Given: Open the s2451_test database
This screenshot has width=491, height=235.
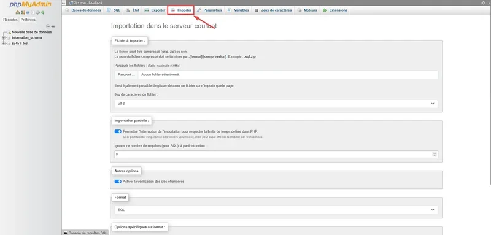Looking at the screenshot, I should point(20,44).
